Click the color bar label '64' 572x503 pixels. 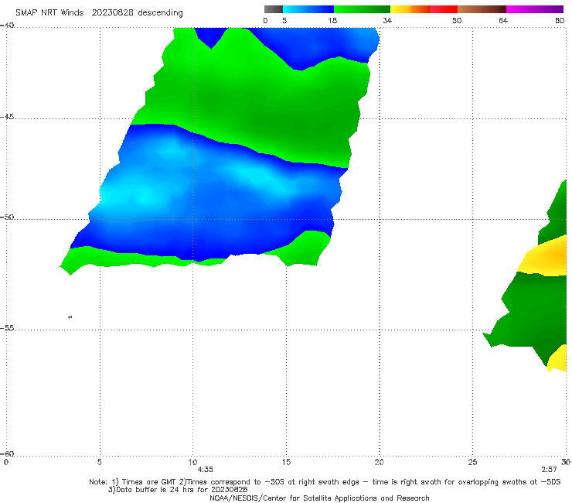(503, 20)
